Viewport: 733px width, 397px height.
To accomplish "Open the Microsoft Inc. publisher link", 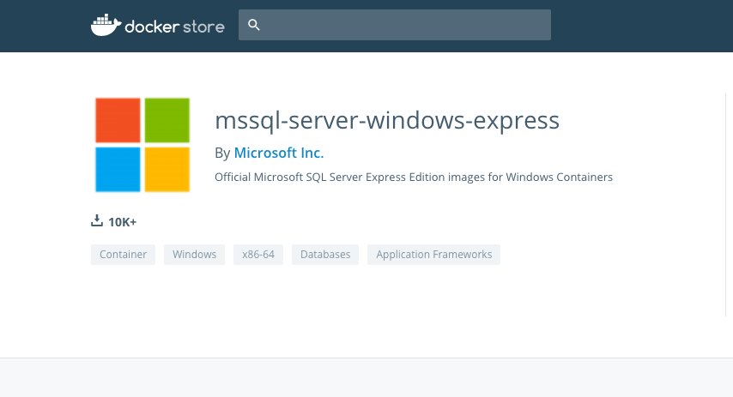I will 279,153.
